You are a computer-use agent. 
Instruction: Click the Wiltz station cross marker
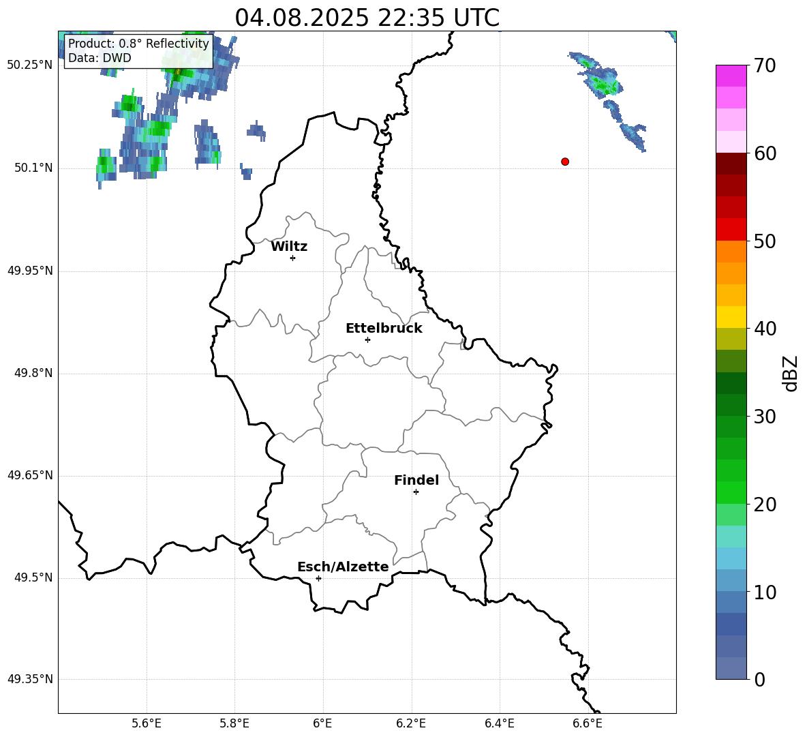tap(293, 258)
